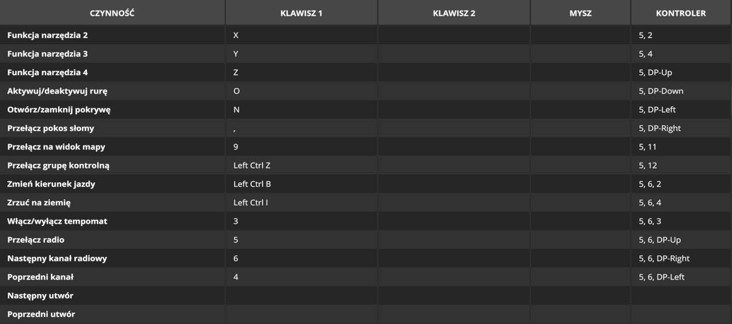Select the KLAWISZ 2 column header
The width and height of the screenshot is (732, 324).
click(454, 13)
